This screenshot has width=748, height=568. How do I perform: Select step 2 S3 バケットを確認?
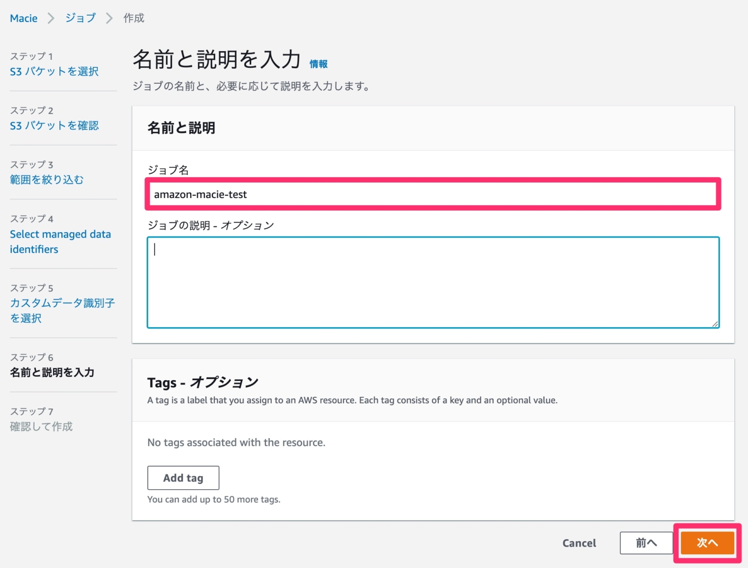tap(54, 125)
